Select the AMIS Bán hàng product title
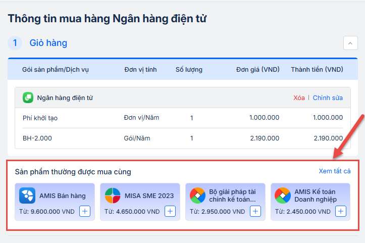This screenshot has height=243, width=365. [x=63, y=196]
